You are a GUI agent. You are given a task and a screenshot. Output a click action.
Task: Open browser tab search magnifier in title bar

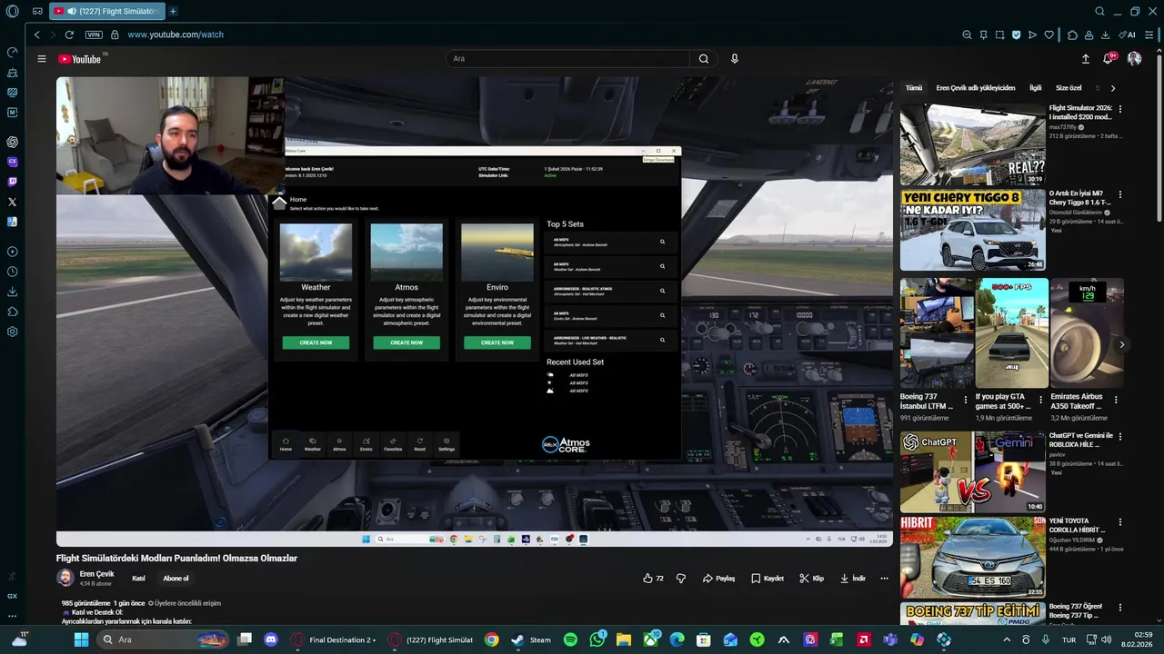[1099, 11]
